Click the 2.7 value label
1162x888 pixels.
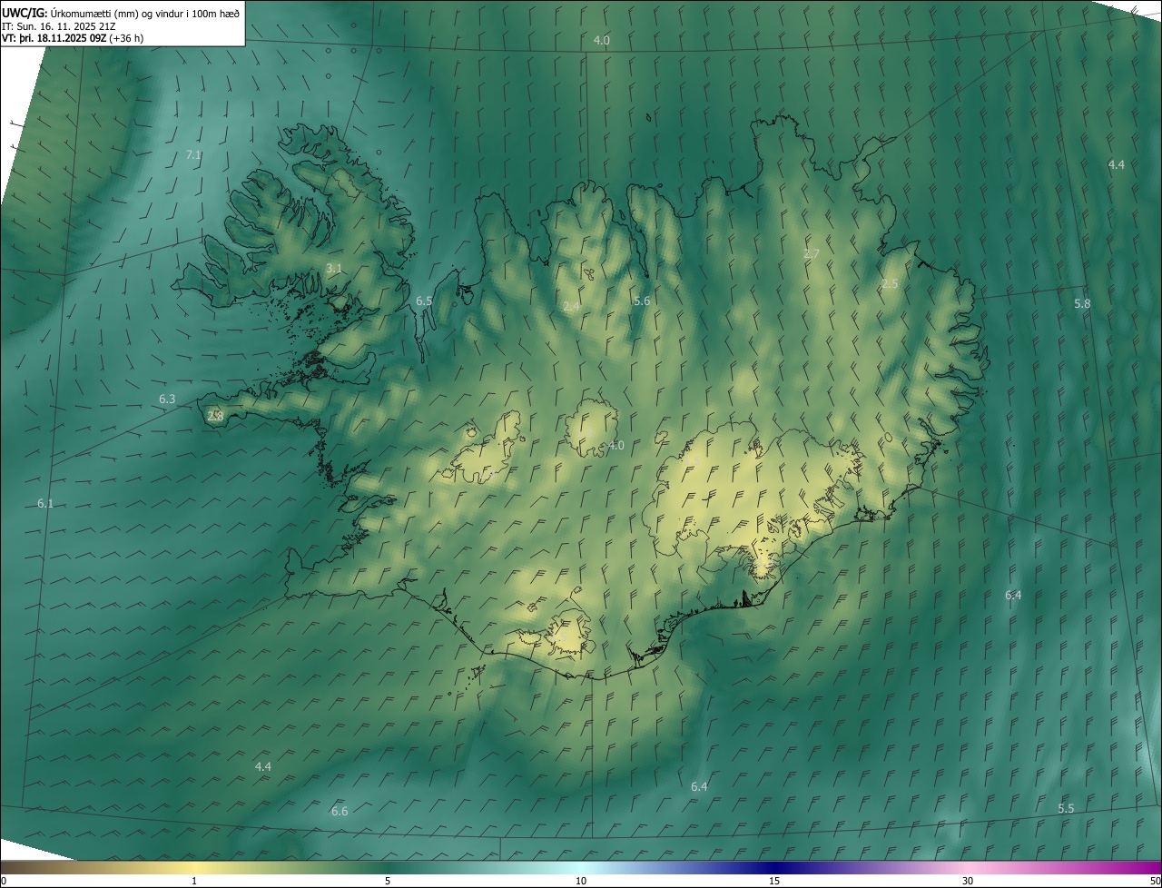pyautogui.click(x=812, y=253)
